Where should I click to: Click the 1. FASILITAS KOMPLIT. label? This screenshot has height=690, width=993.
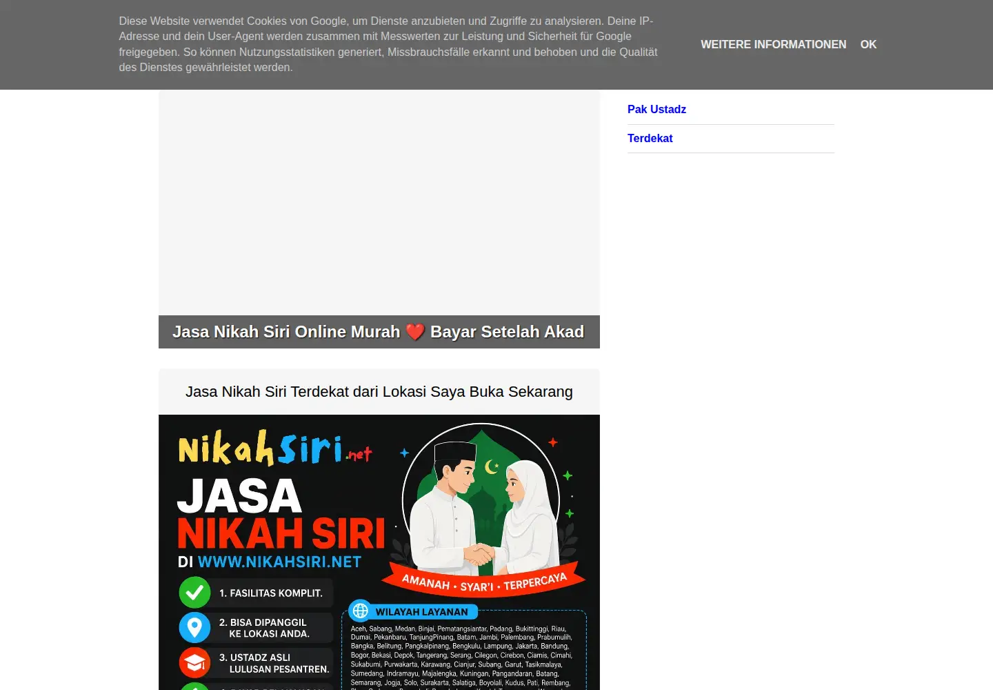tap(271, 593)
